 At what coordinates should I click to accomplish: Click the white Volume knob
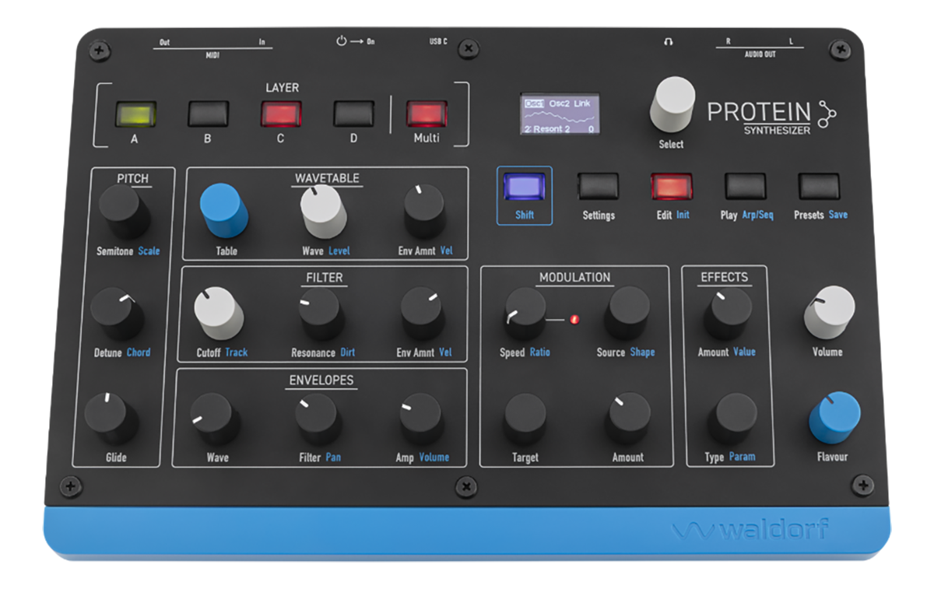click(829, 312)
